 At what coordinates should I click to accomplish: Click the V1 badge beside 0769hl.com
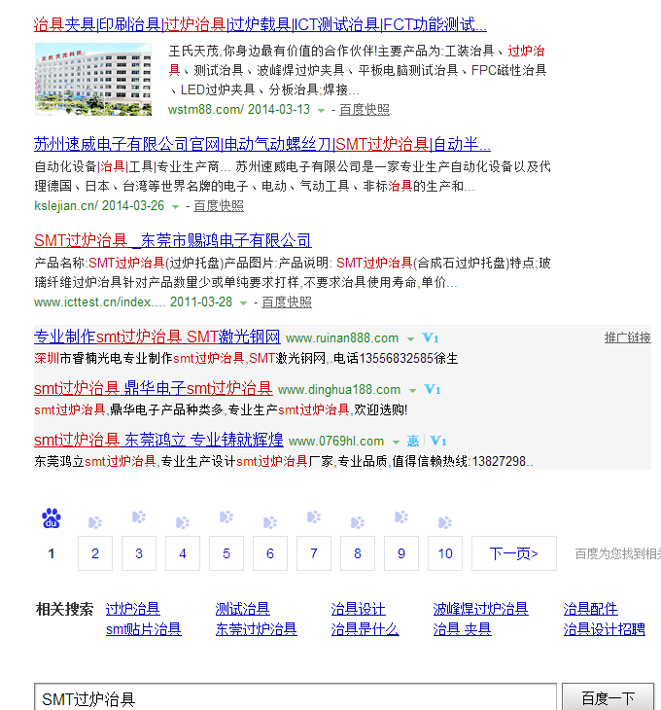point(438,441)
